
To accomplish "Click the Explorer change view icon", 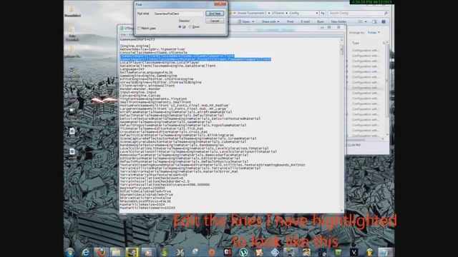I will [360, 21].
